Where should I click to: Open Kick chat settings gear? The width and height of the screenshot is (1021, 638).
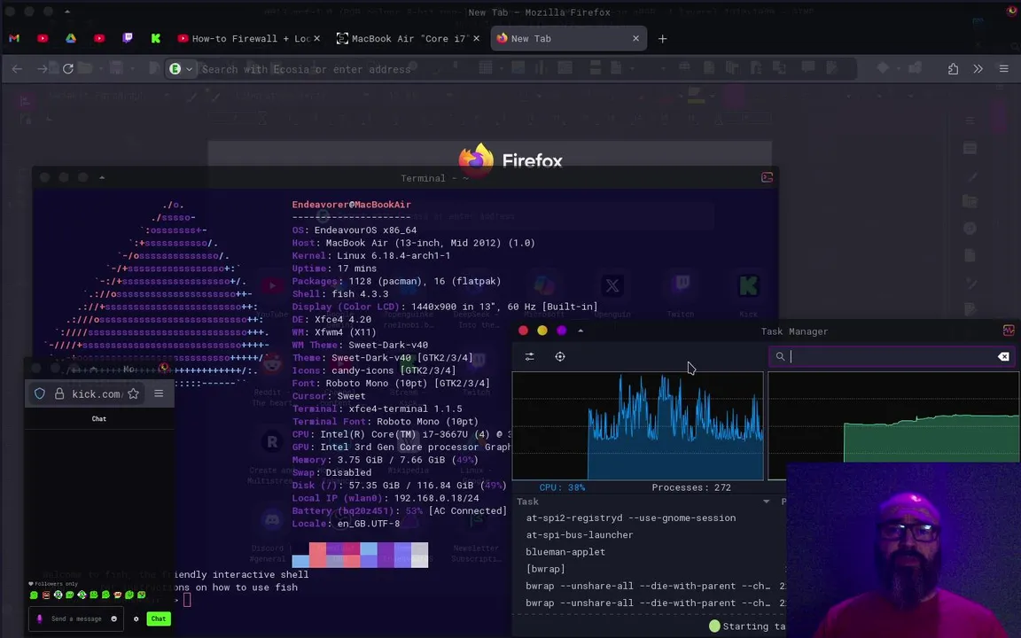[136, 619]
